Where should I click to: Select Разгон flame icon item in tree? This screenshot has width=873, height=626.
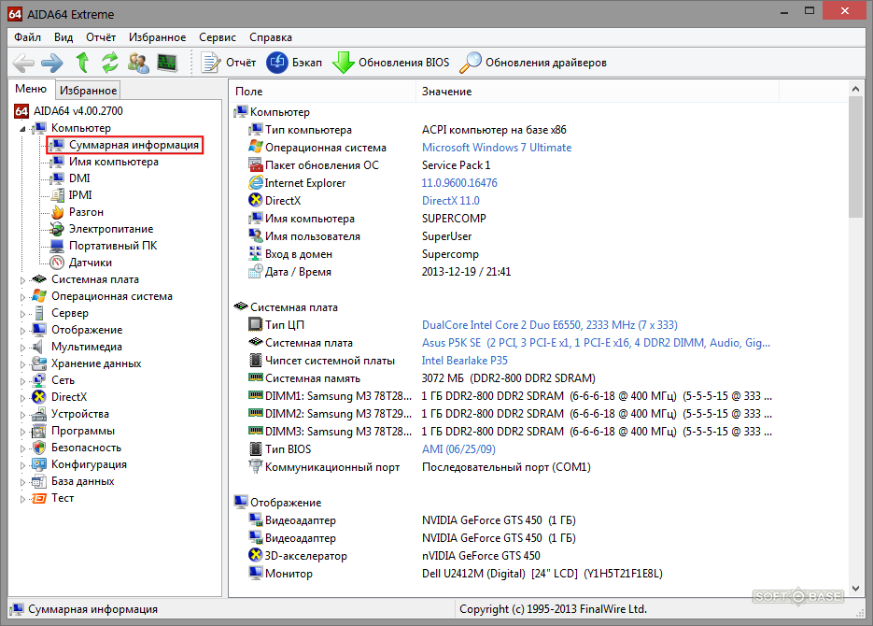click(85, 212)
